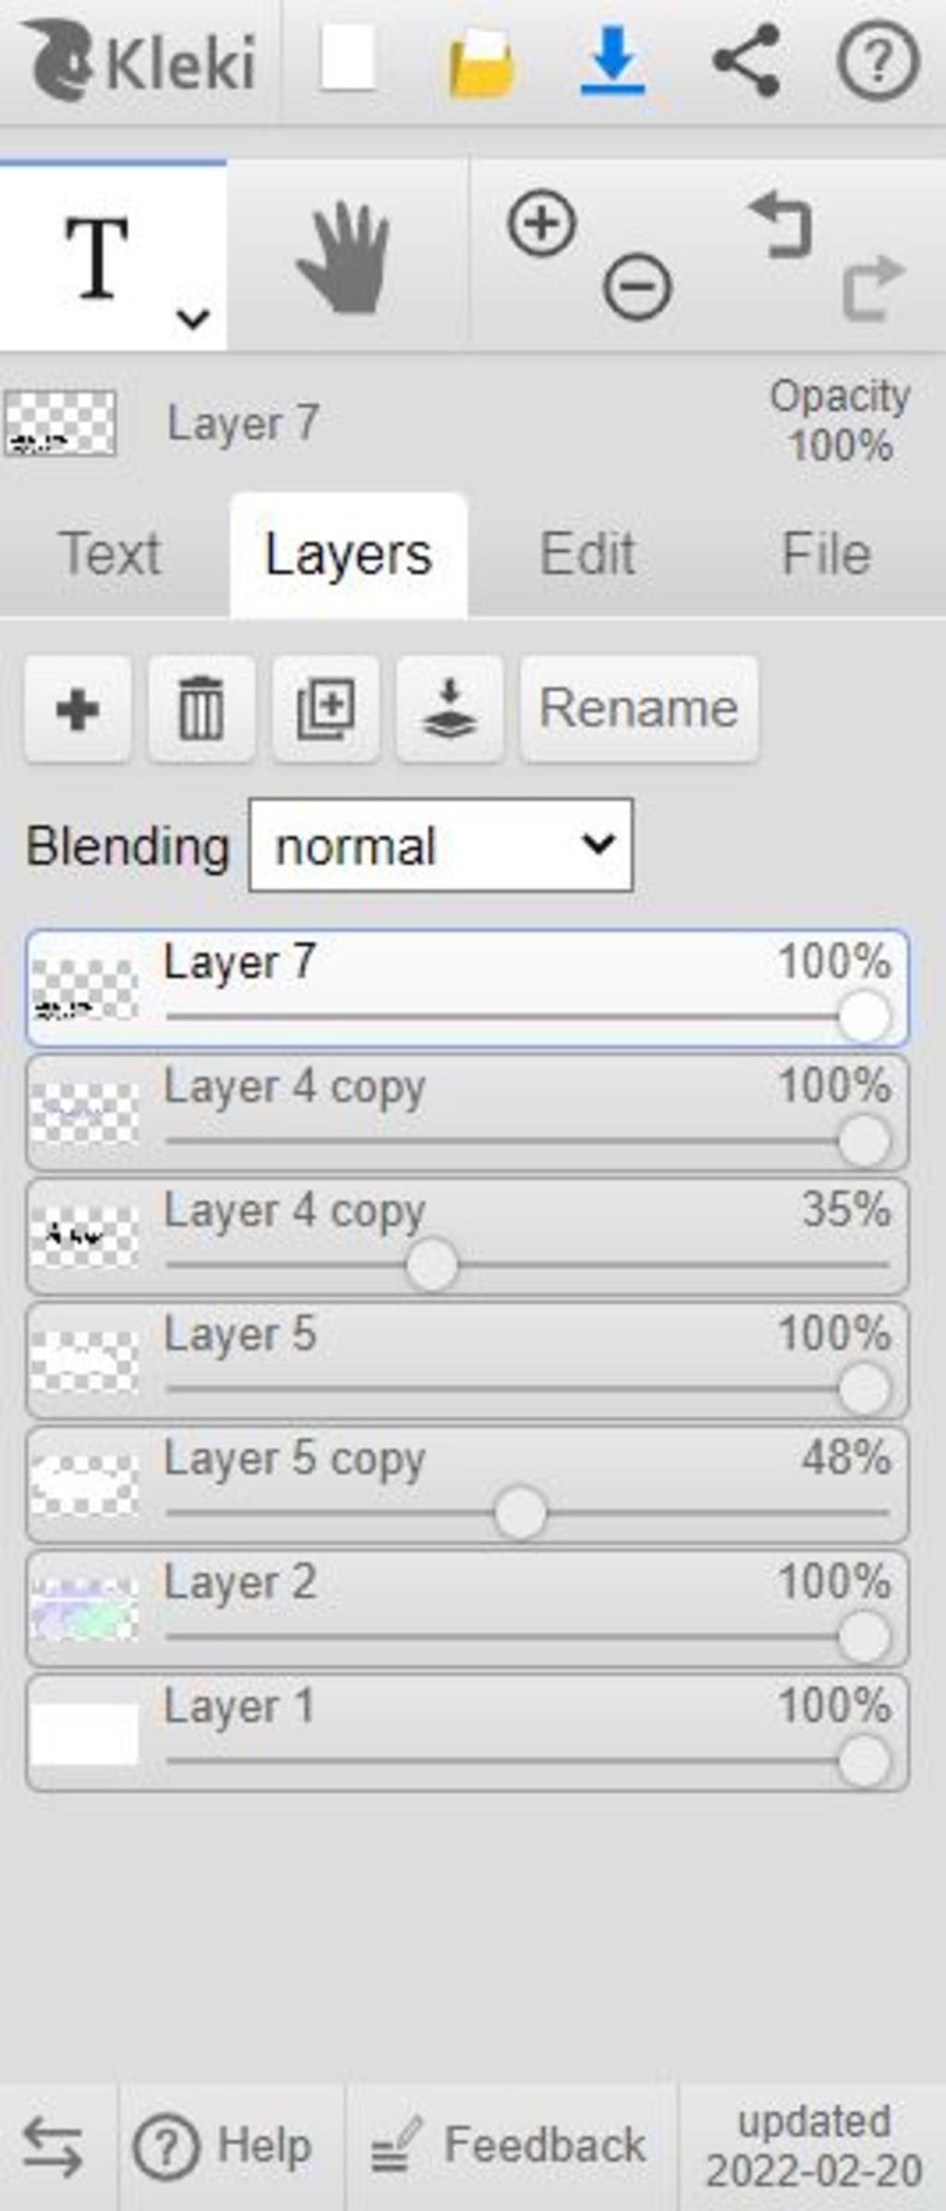Download the image with blue arrow icon

pyautogui.click(x=612, y=61)
